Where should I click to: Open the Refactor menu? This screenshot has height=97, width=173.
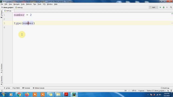[x=29, y=4]
